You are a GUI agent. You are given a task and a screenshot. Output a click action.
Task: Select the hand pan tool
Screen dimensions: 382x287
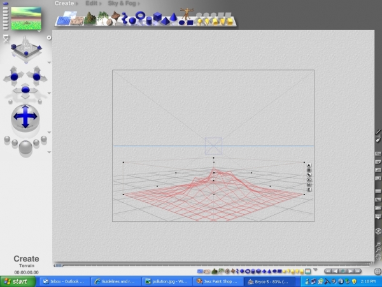[378, 256]
